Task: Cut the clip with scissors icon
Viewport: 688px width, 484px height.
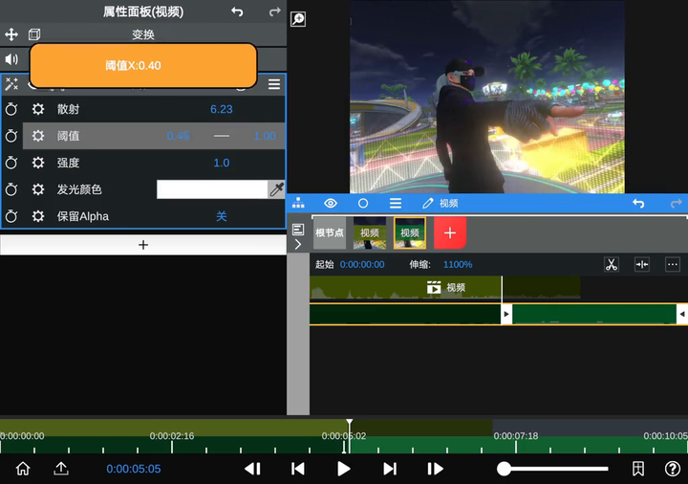Action: pyautogui.click(x=612, y=264)
